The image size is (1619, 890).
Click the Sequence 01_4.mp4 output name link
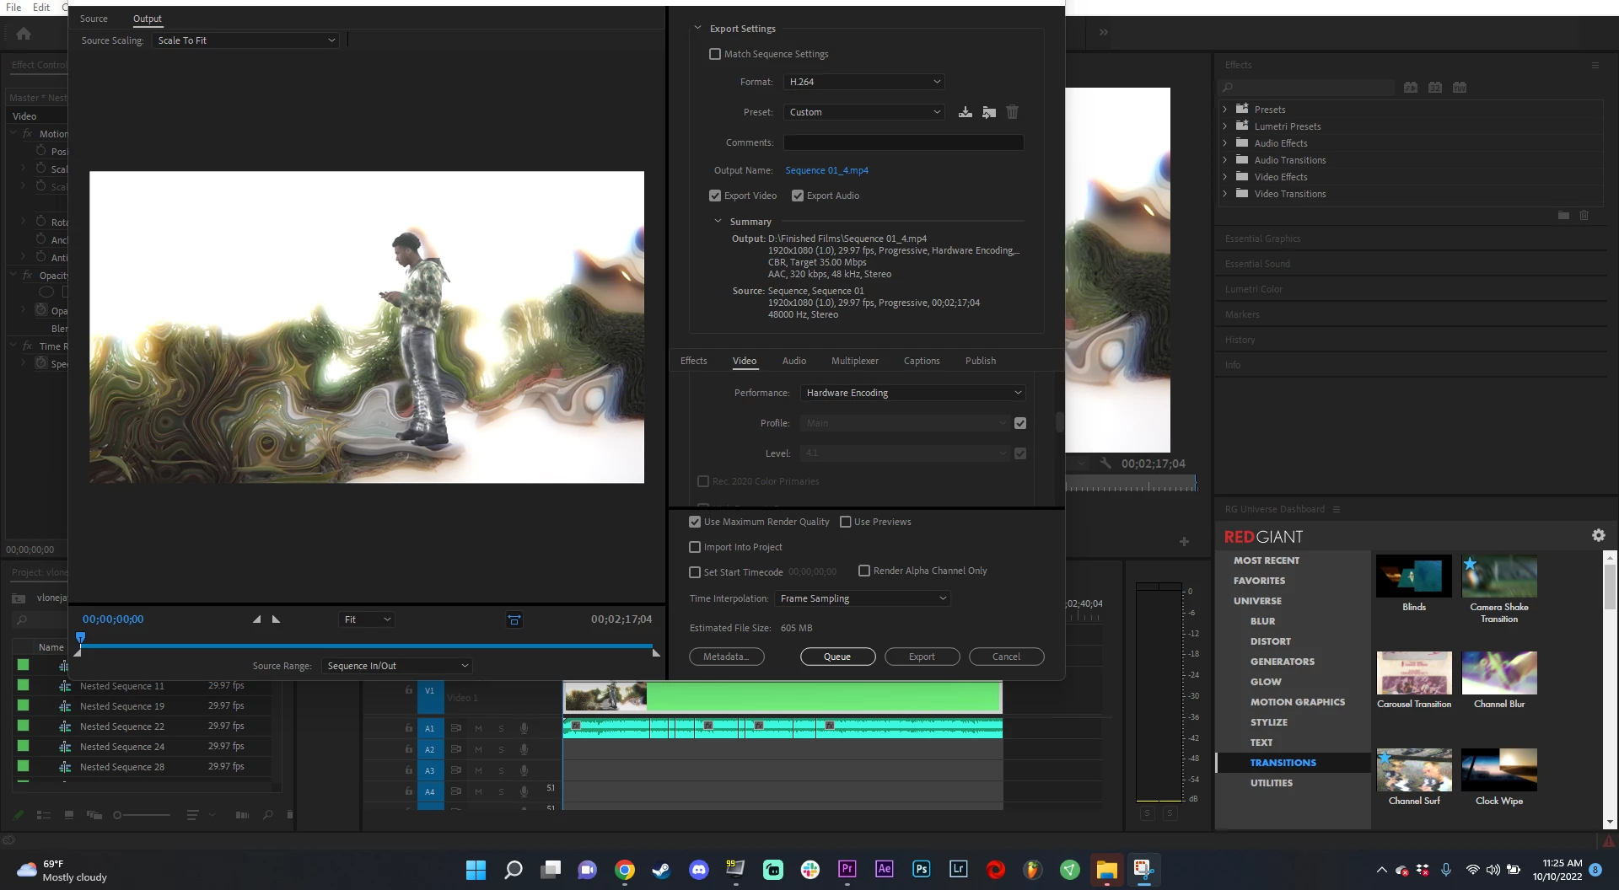pos(826,170)
